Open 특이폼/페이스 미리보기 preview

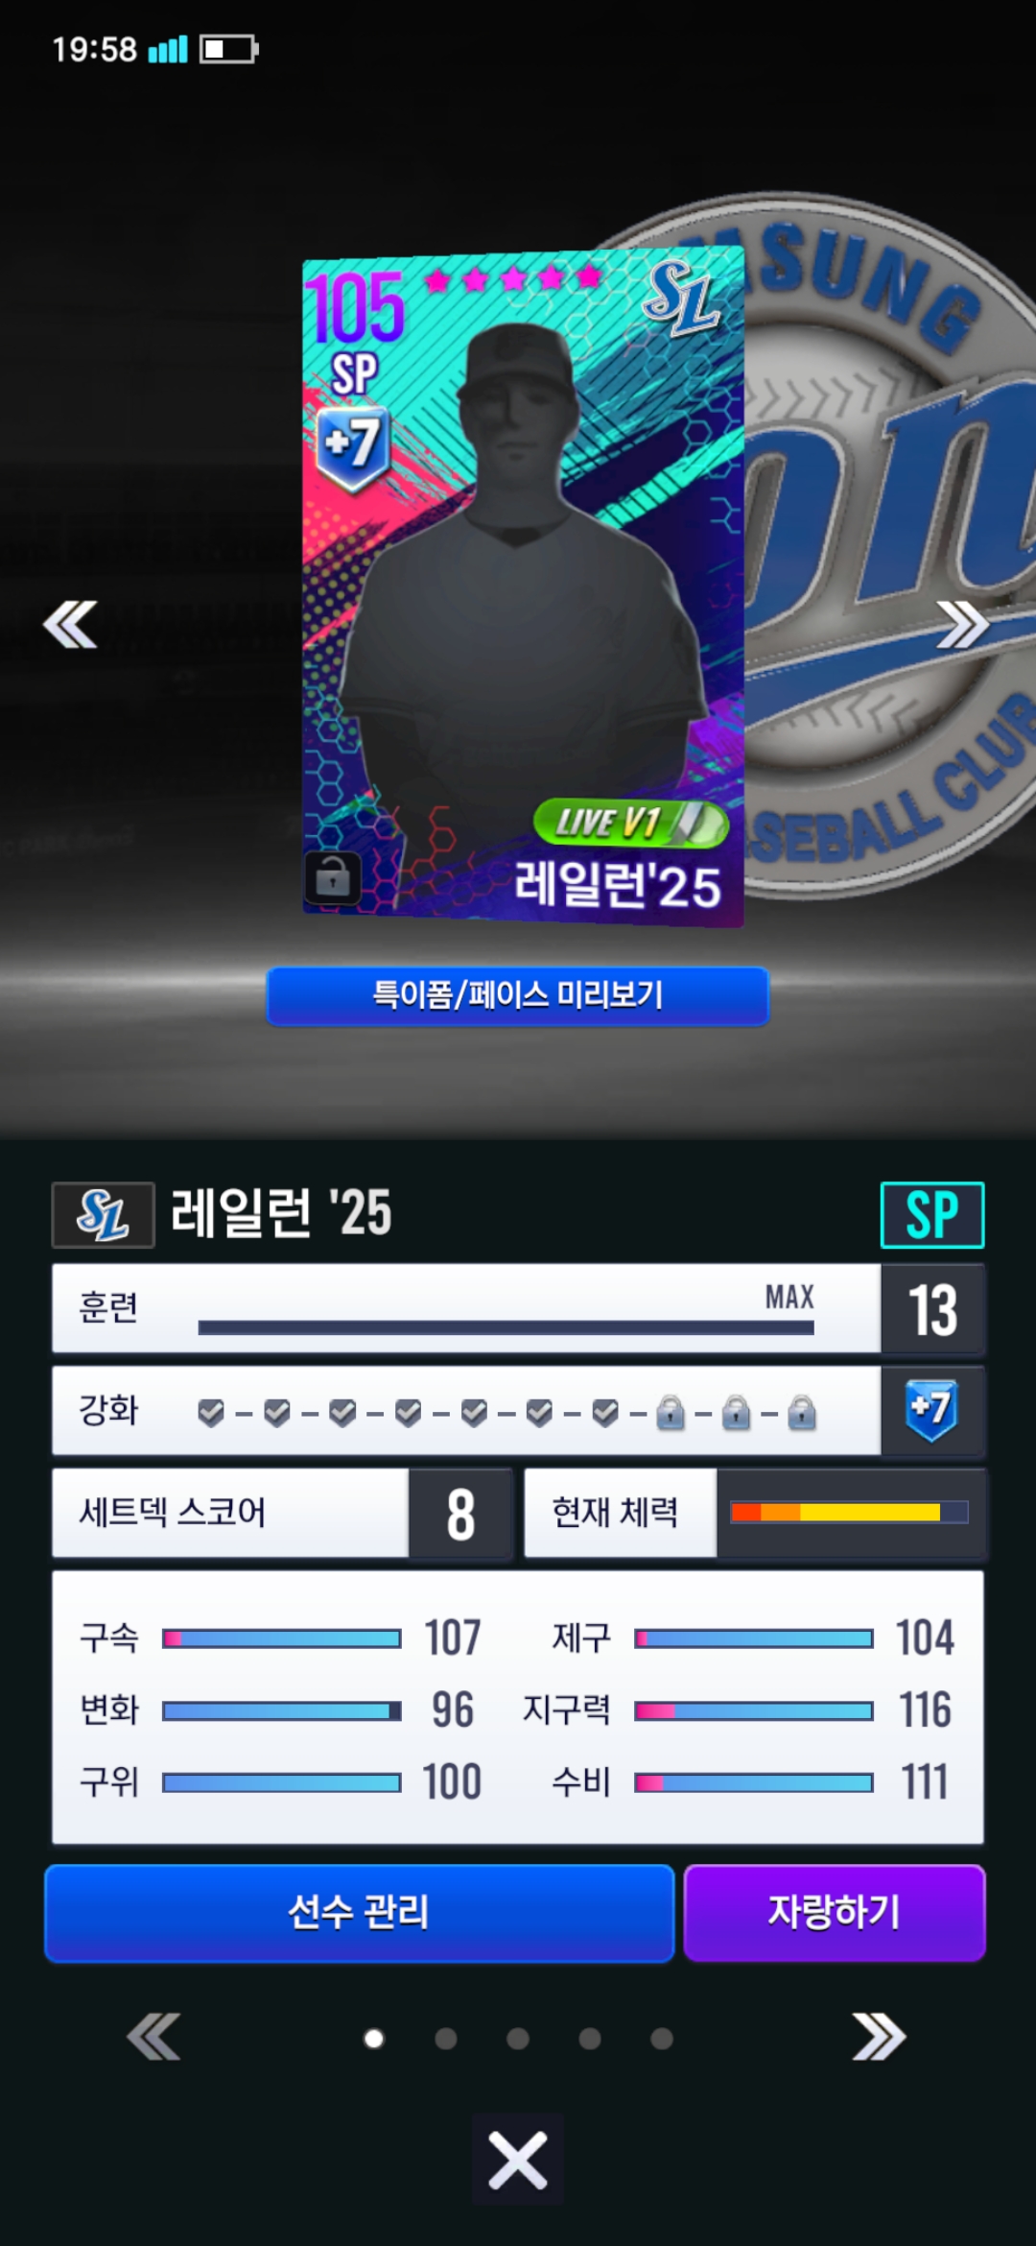pyautogui.click(x=518, y=995)
